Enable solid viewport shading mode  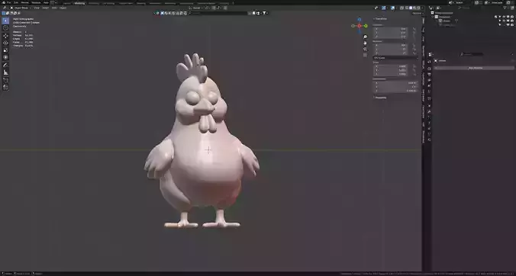click(411, 8)
